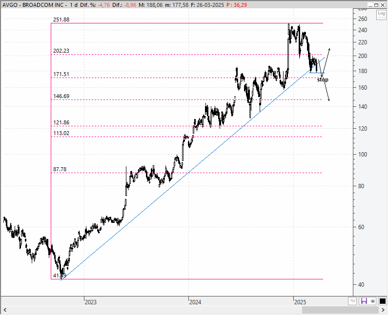
Task: Click the P: 36,29 value
Action: 237,5
